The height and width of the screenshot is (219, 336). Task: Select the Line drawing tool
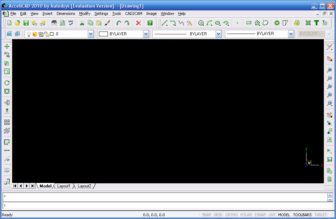pyautogui.click(x=165, y=23)
